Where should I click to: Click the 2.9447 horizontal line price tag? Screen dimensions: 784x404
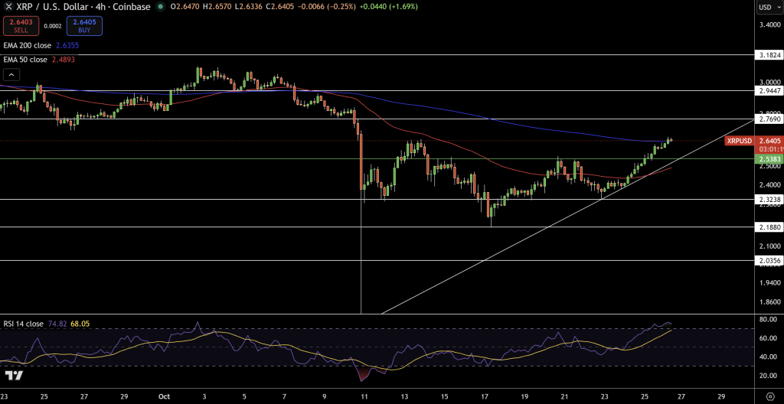(x=768, y=90)
